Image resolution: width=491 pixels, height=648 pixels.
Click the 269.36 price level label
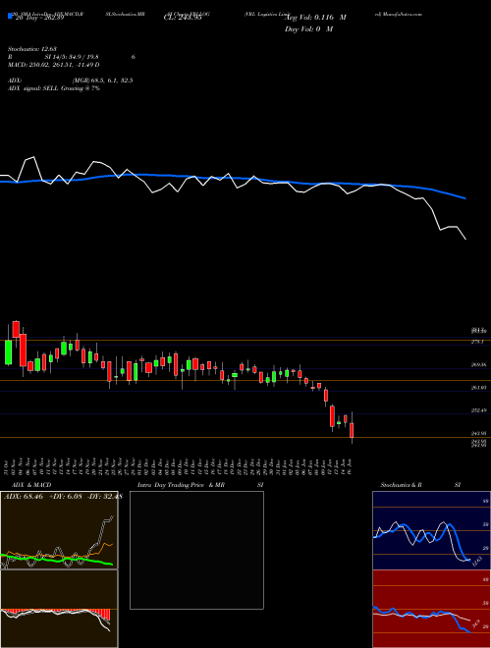(x=478, y=365)
